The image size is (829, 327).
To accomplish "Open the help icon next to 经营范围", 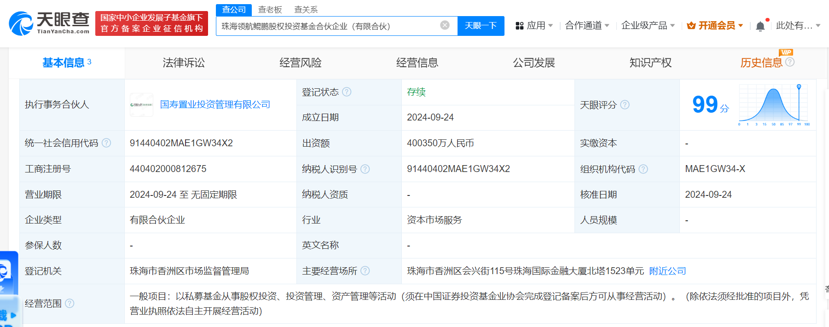I will (70, 304).
